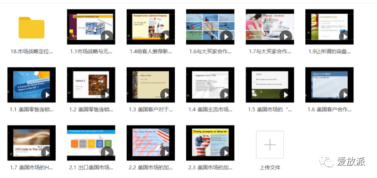The image size is (377, 178).
Task: Click play icon on 1.6与大买家合作 video
Action: click(x=226, y=37)
